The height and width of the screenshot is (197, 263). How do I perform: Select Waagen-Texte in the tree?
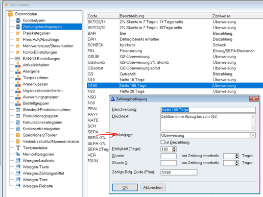click(36, 167)
